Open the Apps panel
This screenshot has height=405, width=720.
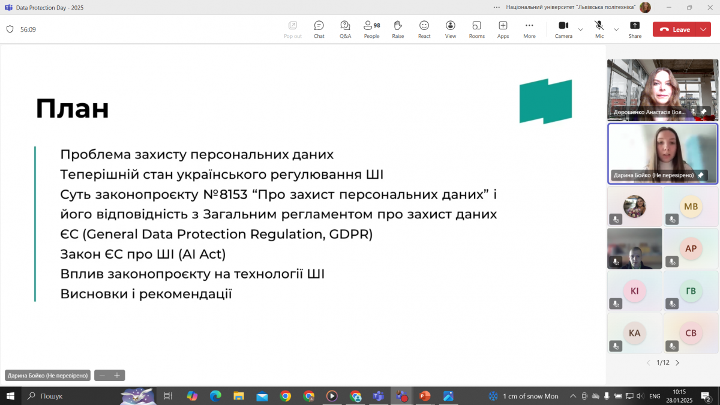pos(503,28)
